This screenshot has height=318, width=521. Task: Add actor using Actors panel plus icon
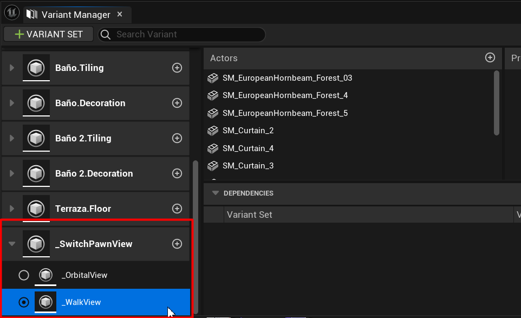point(490,57)
